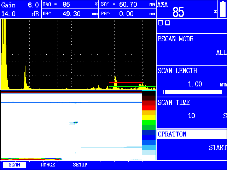Click the battery level indicator icon
The height and width of the screenshot is (170, 227).
coord(222,9)
